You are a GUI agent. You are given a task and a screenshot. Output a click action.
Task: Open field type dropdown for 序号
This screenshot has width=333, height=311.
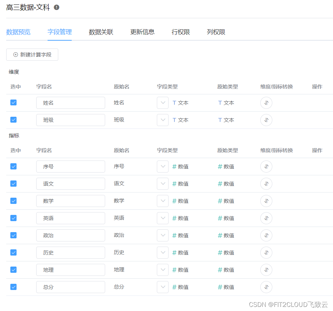[x=163, y=167]
